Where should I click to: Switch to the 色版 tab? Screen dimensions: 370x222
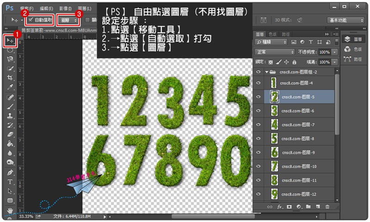tap(272, 34)
